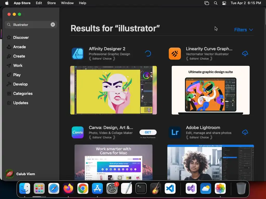Image resolution: width=266 pixels, height=199 pixels.
Task: Open the Help menu
Action: click(82, 3)
